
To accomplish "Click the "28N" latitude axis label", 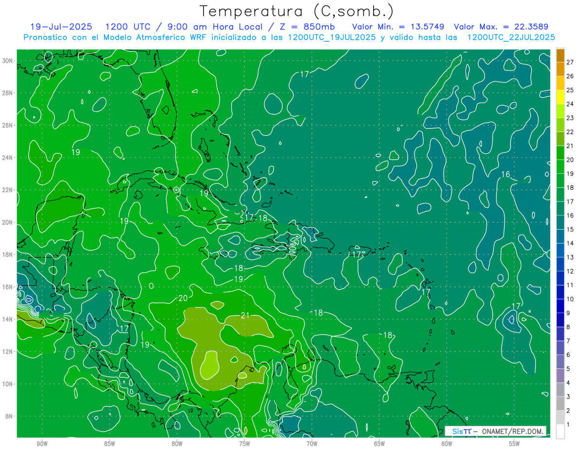I will point(8,93).
